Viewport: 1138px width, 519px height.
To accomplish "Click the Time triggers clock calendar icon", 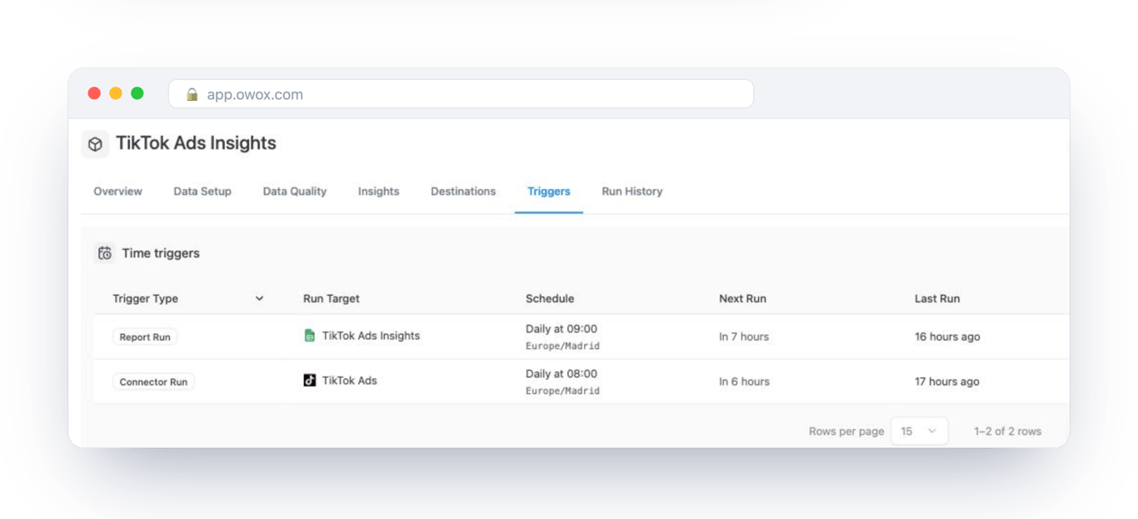I will [x=104, y=253].
